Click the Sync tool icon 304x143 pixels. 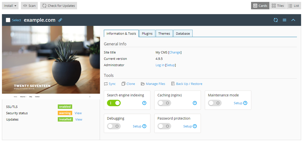tap(106, 84)
